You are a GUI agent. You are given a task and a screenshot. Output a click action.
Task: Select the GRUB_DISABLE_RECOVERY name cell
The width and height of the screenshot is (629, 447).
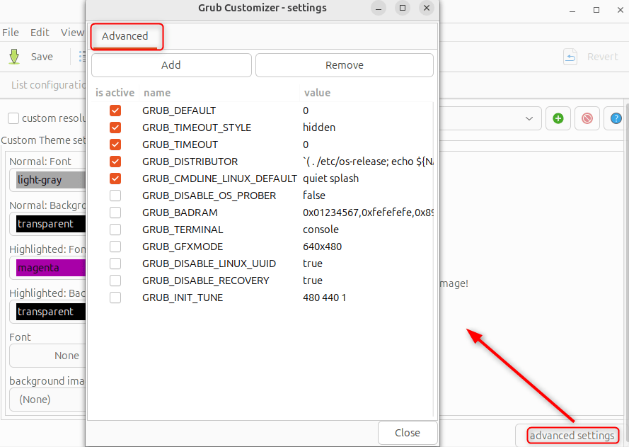coord(205,281)
